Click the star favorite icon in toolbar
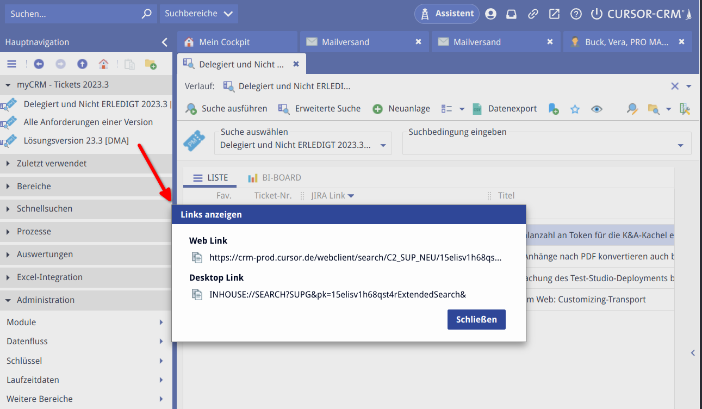 click(575, 109)
